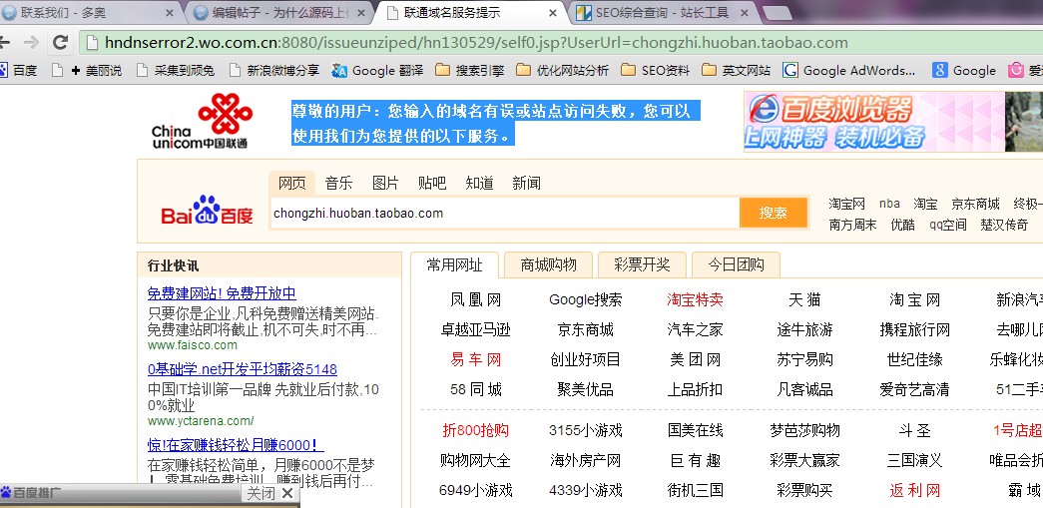
Task: Close the 联通域名服务提示 tab
Action: click(x=553, y=13)
